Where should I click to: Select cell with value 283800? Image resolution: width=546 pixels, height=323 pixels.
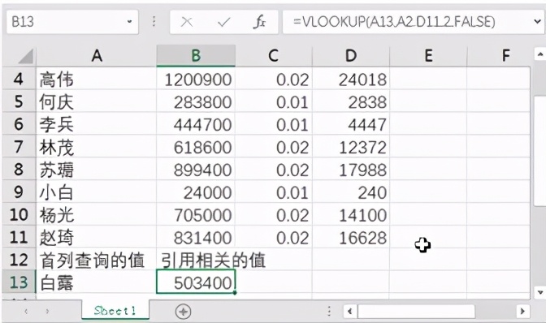coord(196,101)
